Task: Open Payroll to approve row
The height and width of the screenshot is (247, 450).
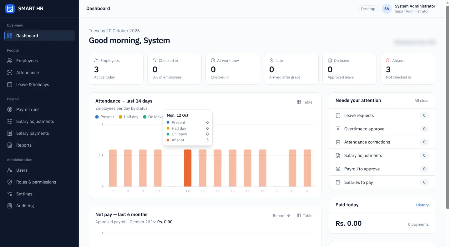Action: pos(382,169)
